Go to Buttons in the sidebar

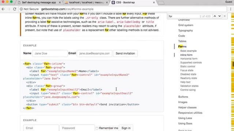pyautogui.click(x=183, y=97)
